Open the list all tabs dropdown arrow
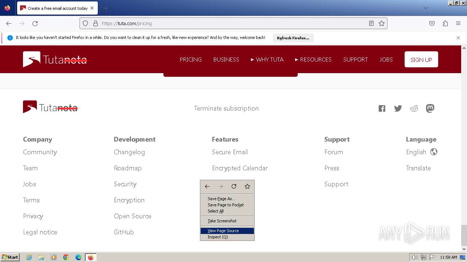 click(x=425, y=8)
